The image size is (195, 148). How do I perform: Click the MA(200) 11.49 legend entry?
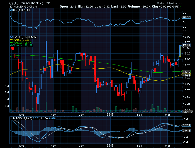(x=22, y=43)
